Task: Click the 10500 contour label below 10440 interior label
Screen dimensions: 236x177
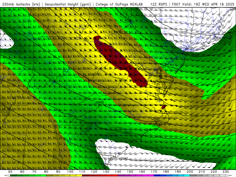Action: click(127, 133)
